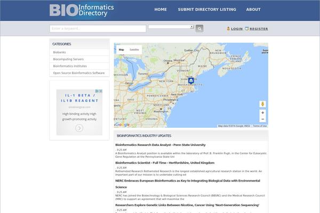Click the Categories panel heading
This screenshot has height=213, width=320.
(62, 44)
